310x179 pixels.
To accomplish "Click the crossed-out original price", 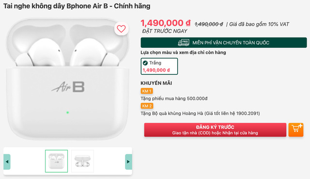I will tap(209, 24).
